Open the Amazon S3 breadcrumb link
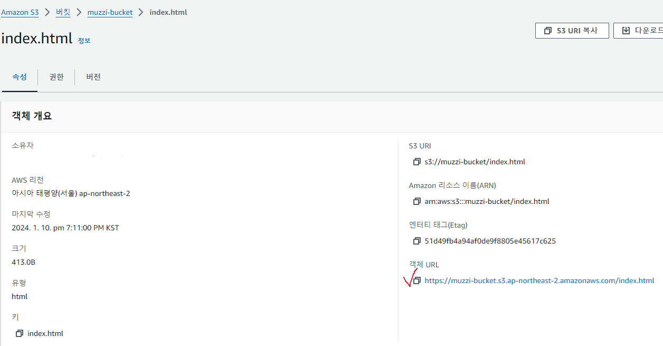Image resolution: width=663 pixels, height=346 pixels. (20, 12)
